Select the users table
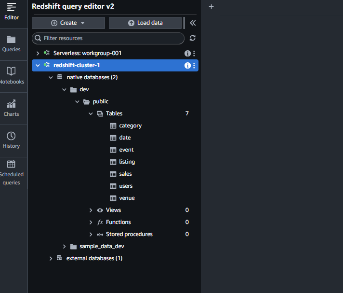 (x=126, y=186)
